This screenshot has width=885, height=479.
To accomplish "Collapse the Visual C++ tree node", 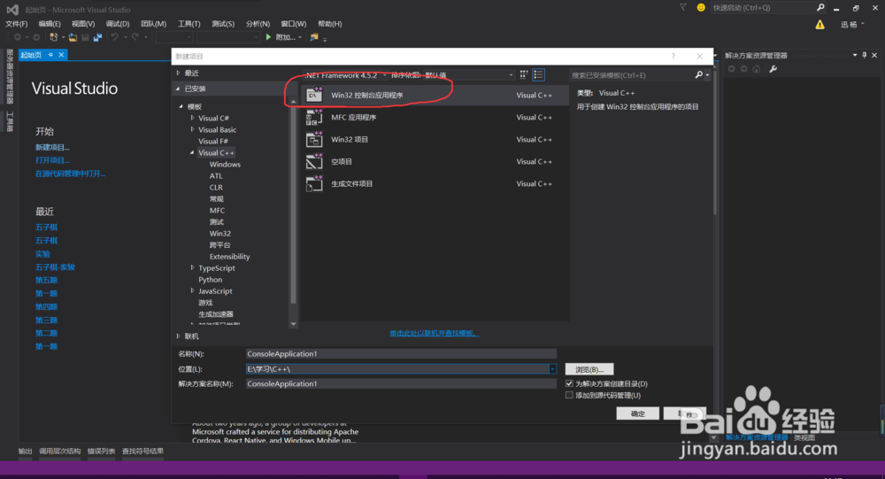I will (192, 152).
